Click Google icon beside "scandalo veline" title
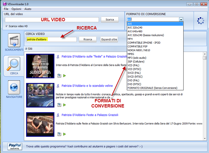This screenshot has height=153, width=209. pos(58,86)
